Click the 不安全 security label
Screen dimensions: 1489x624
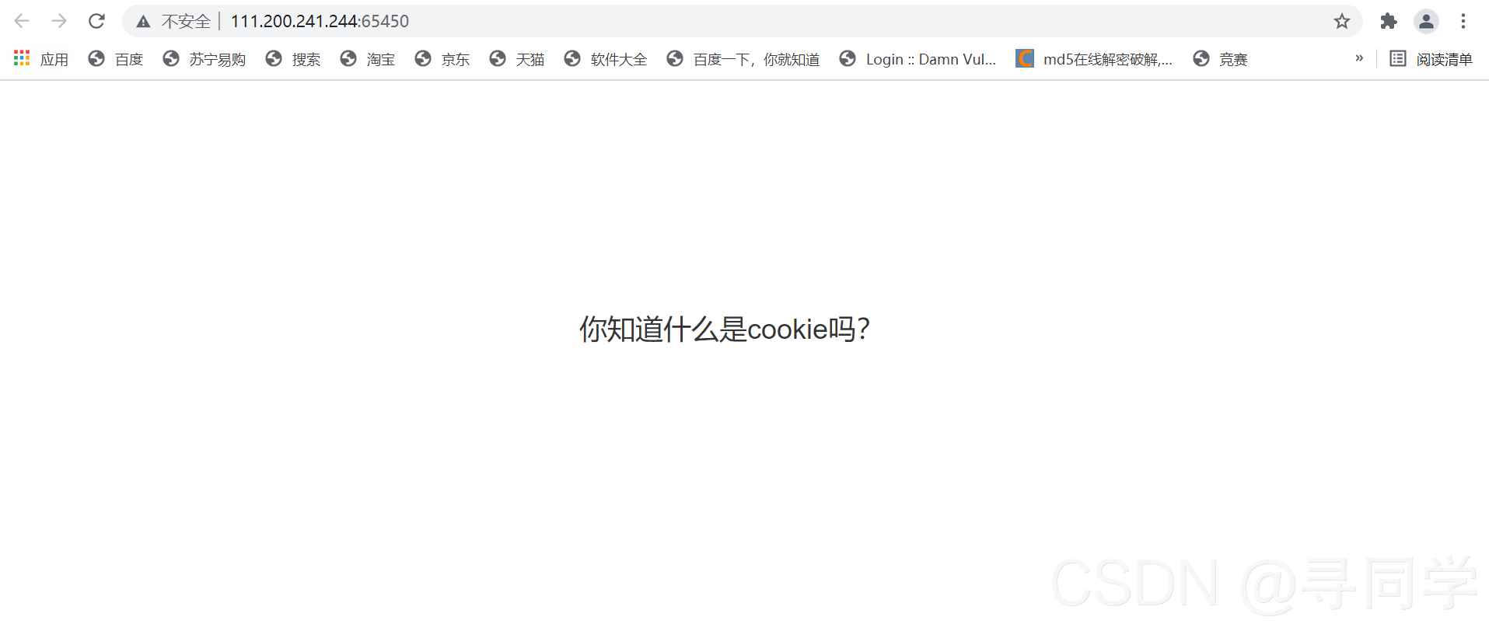click(x=186, y=22)
